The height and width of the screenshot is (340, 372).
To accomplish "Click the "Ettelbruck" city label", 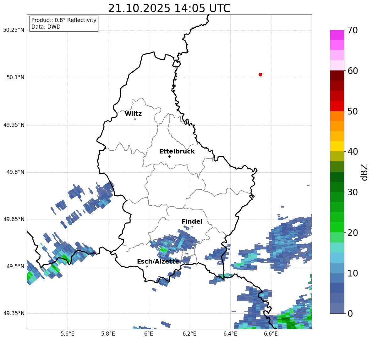I will [177, 152].
